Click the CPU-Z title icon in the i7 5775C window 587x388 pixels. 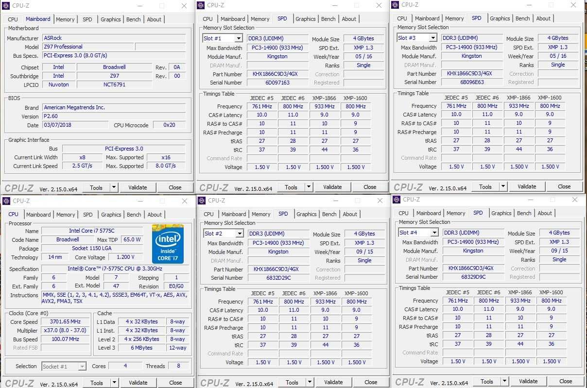pyautogui.click(x=6, y=201)
